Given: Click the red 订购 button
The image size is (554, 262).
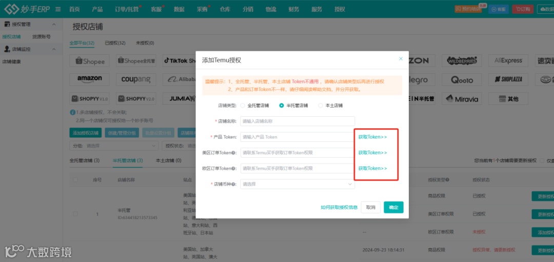Looking at the screenshot, I should tap(523, 9).
